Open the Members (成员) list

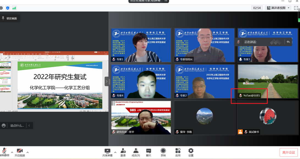[x=136, y=152]
